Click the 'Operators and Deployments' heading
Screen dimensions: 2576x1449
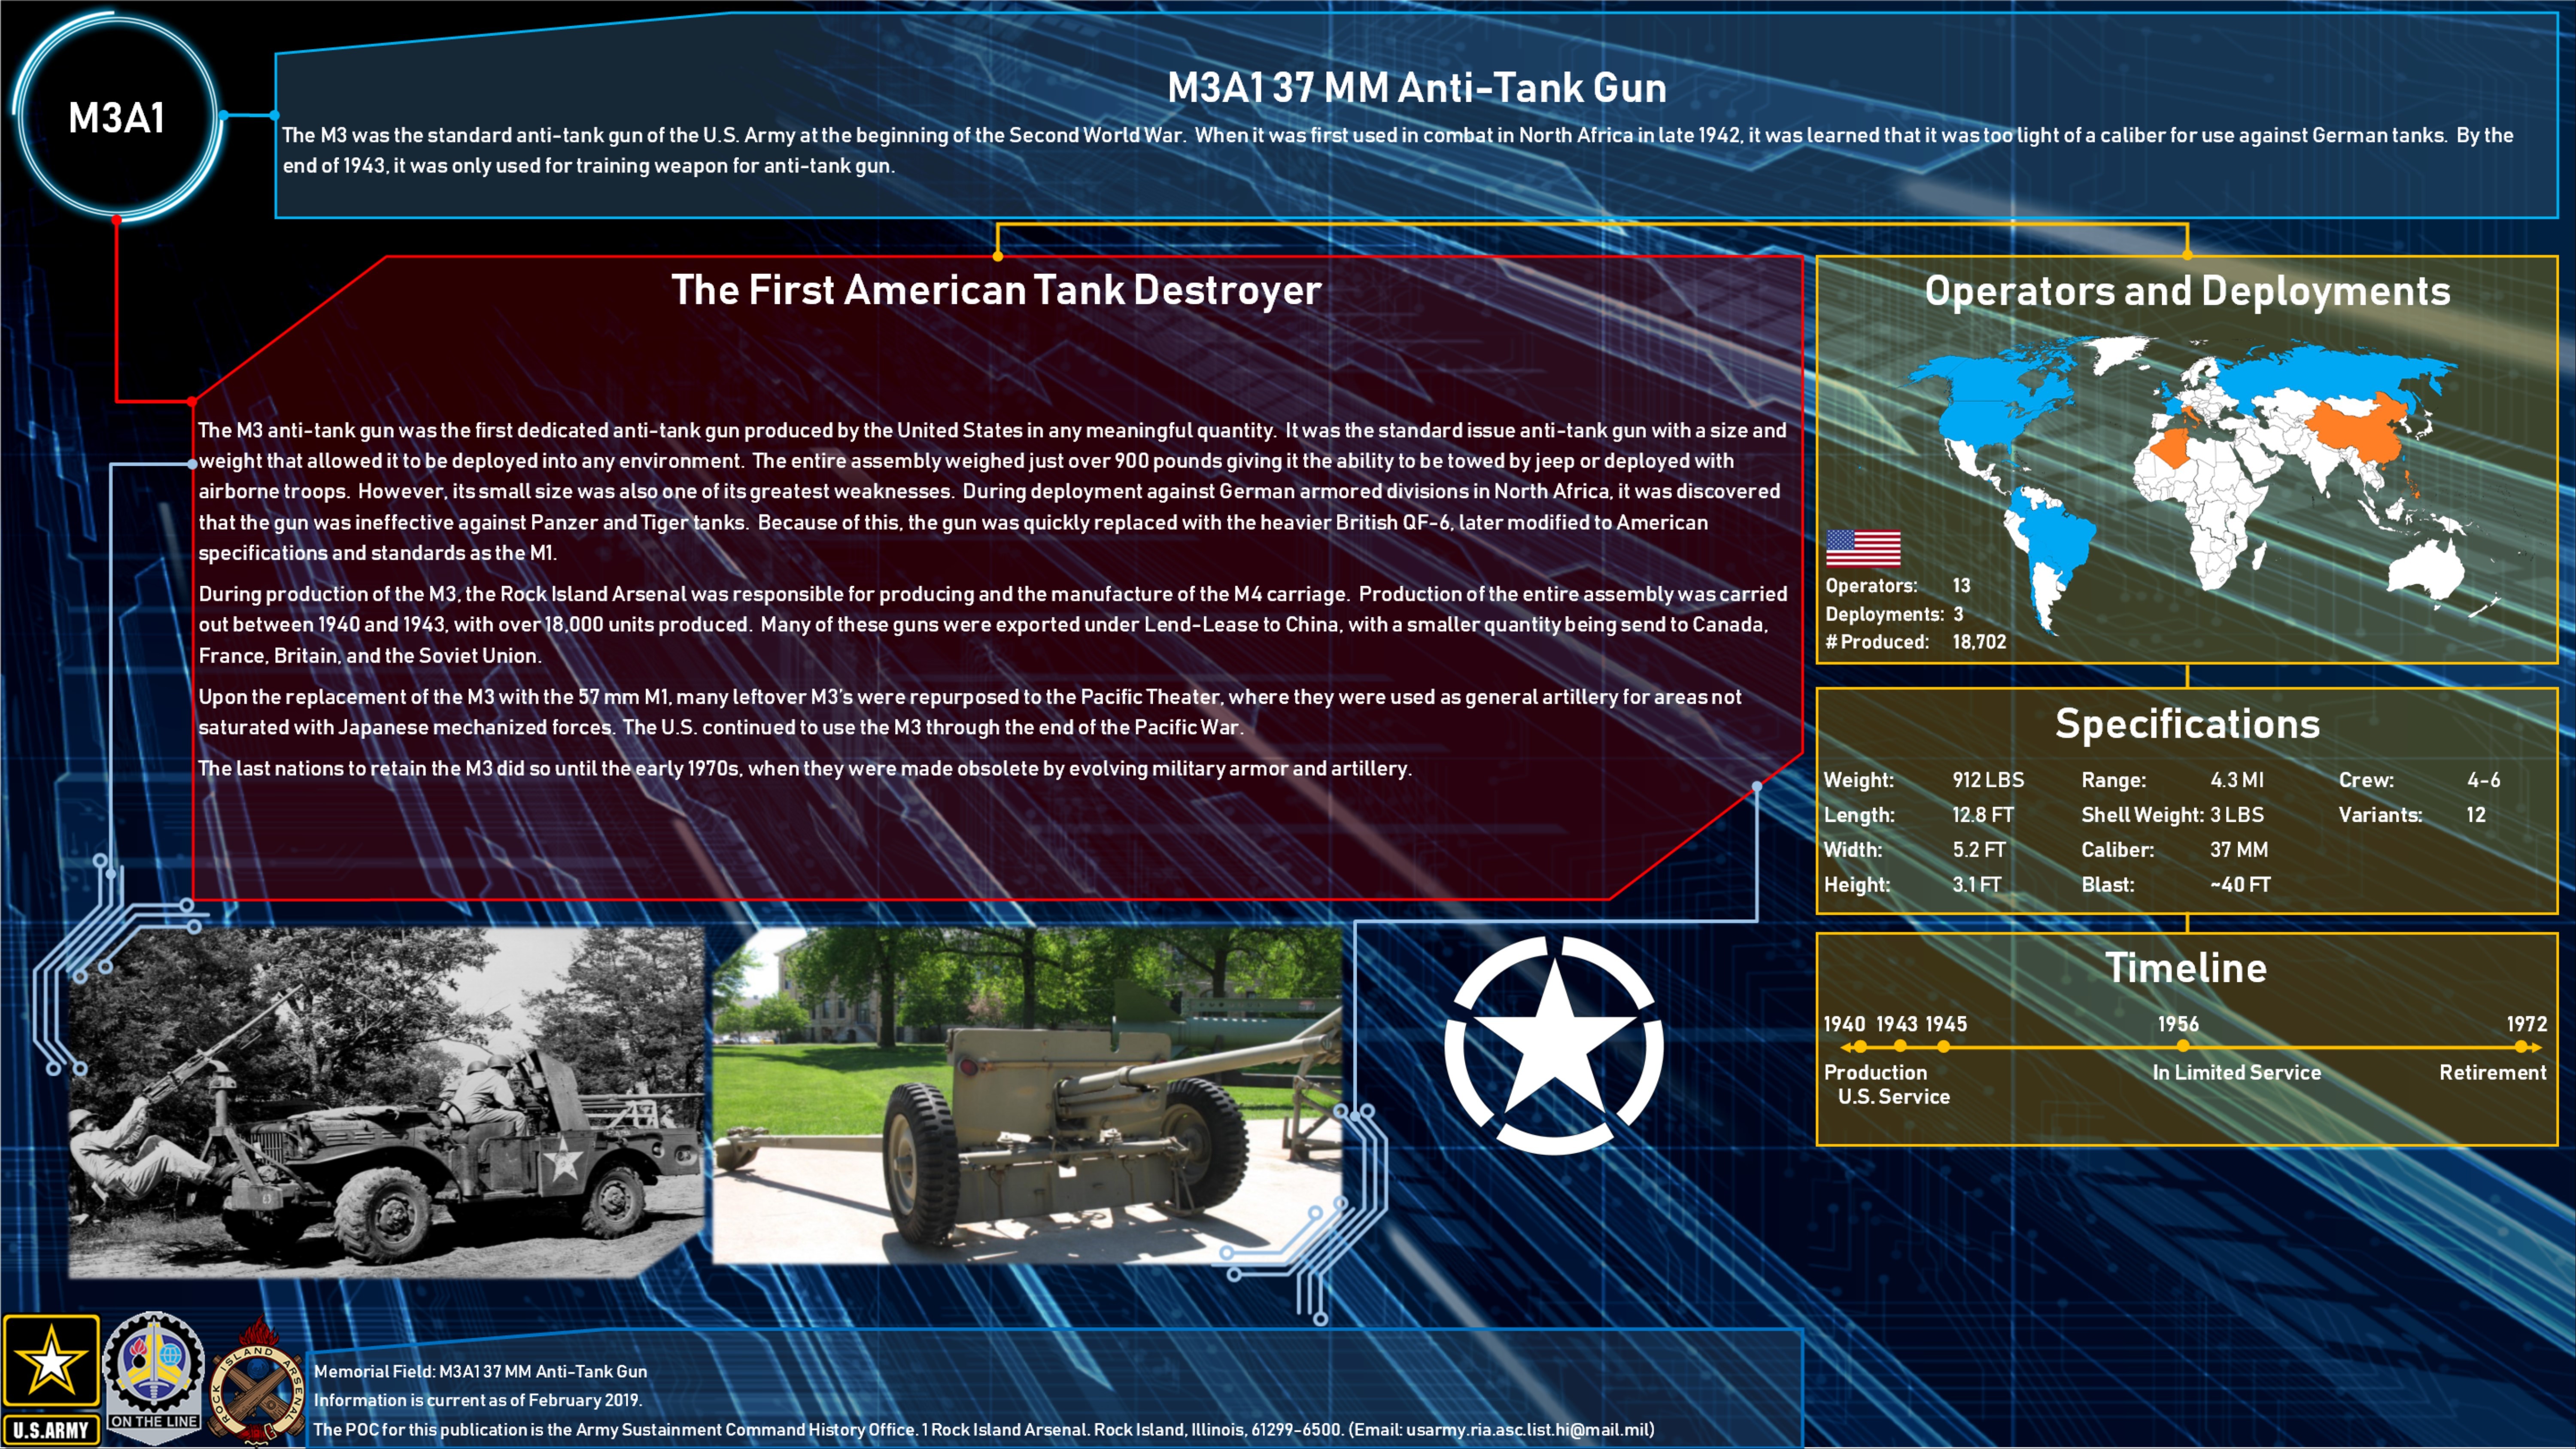tap(2187, 291)
